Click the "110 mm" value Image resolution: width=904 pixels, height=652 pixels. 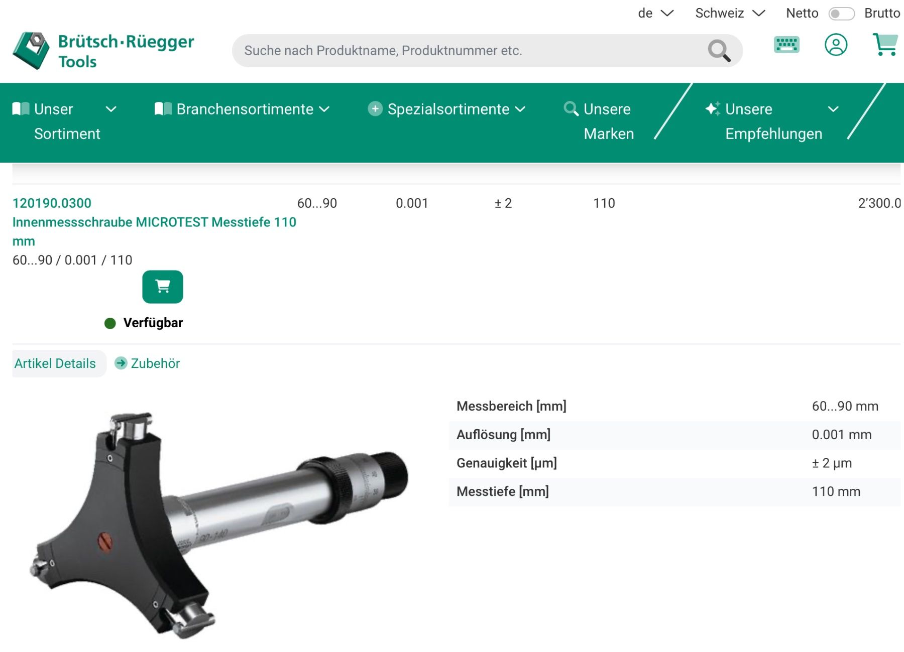pyautogui.click(x=836, y=491)
